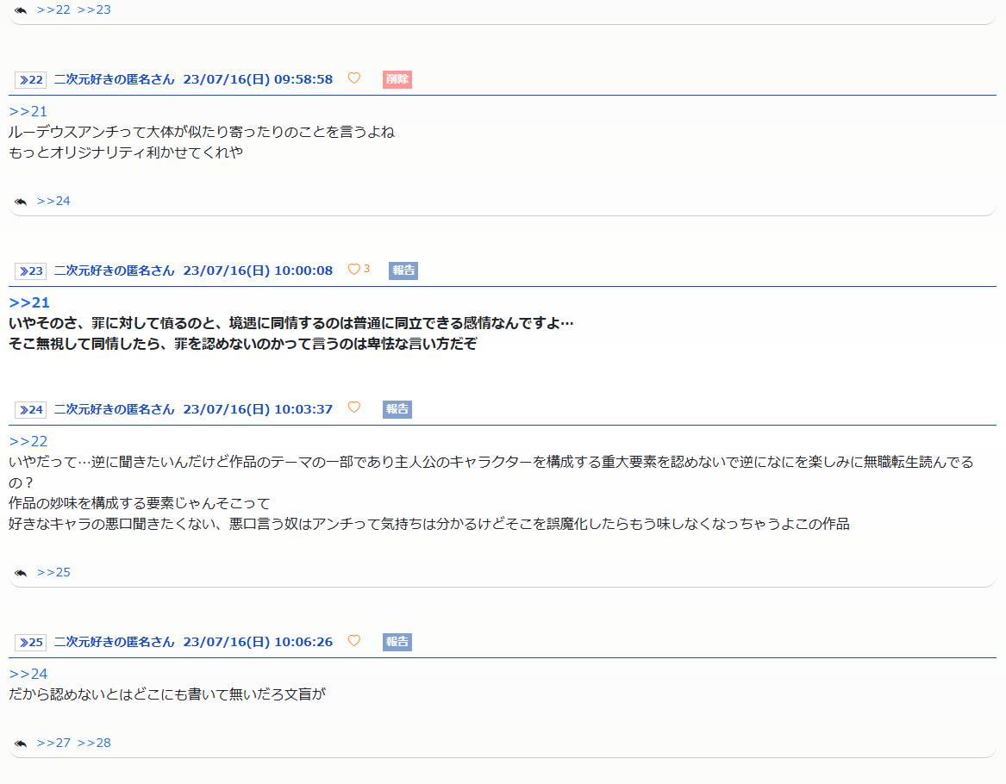Click the poster name 二次元好きの匿名さん on post 24
Screen dimensions: 1006x784
(114, 409)
